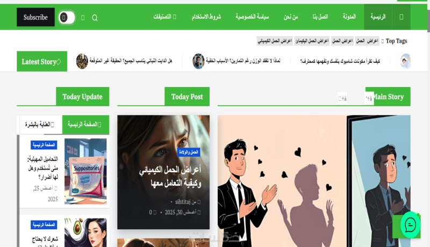Click the small icon left of search
Viewport: 430px width, 247px height.
[83, 18]
